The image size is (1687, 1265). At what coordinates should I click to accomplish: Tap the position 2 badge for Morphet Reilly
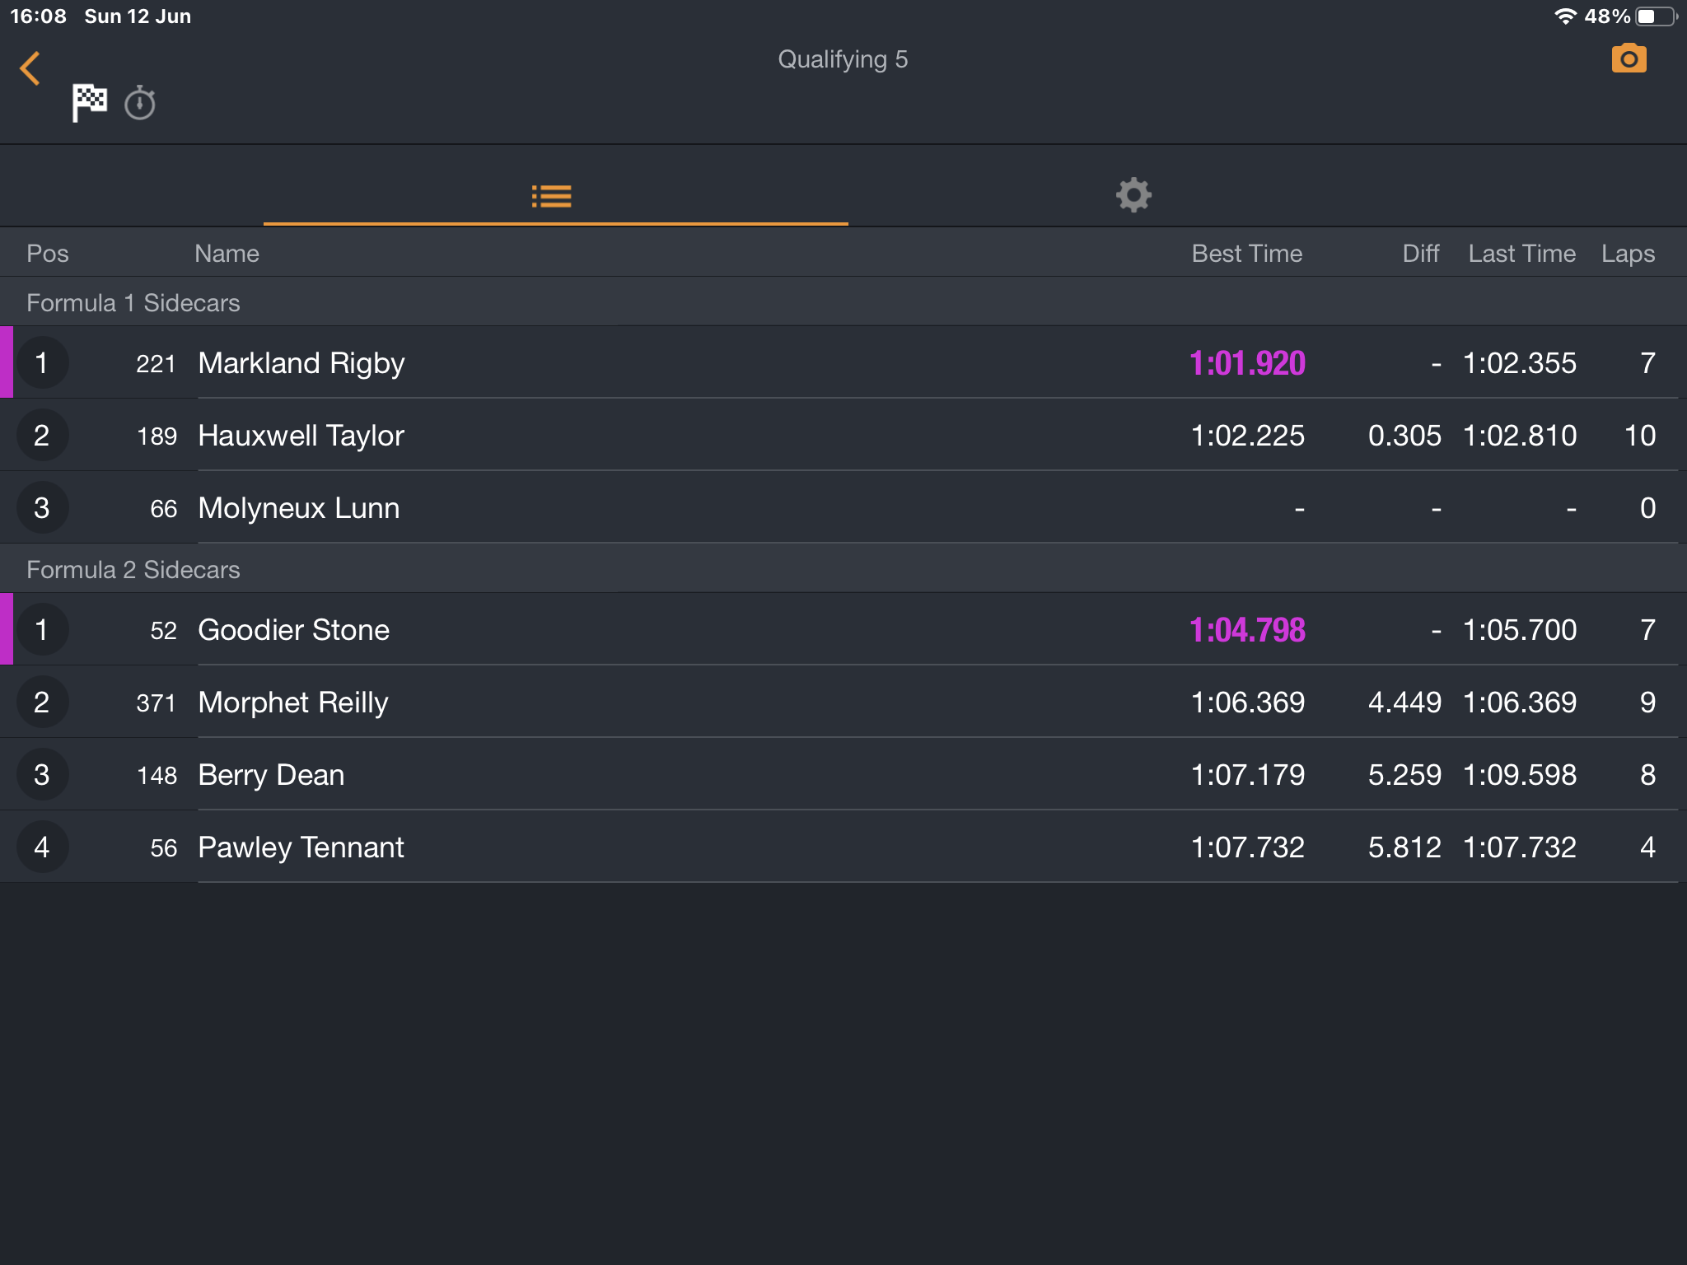coord(42,702)
